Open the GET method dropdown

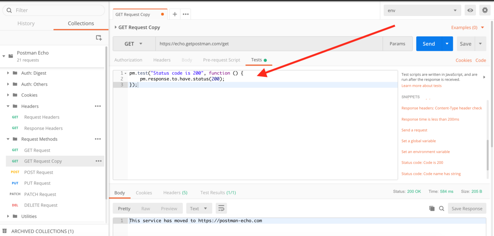[x=134, y=44]
